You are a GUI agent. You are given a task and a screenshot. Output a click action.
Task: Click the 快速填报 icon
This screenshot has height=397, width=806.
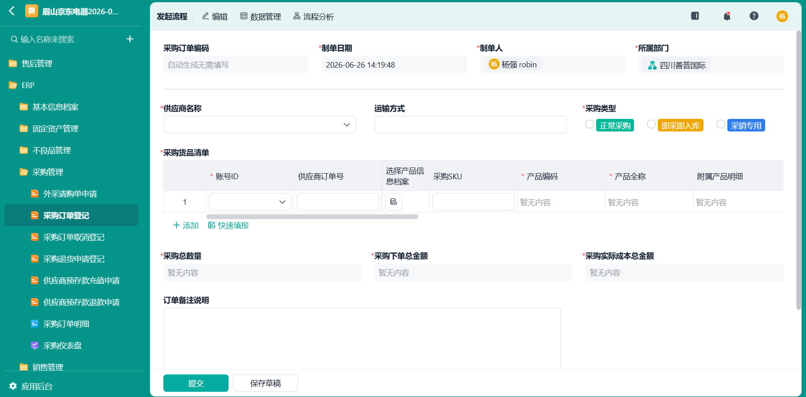point(212,225)
